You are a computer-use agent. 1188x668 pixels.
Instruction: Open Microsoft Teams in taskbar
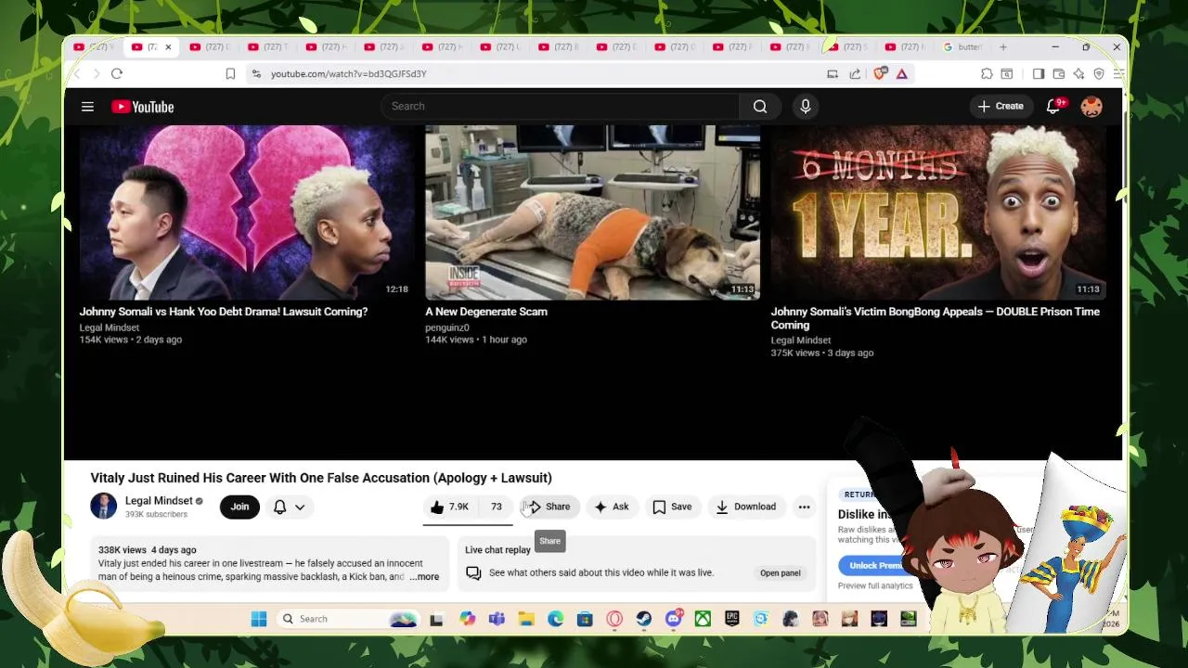(x=497, y=619)
